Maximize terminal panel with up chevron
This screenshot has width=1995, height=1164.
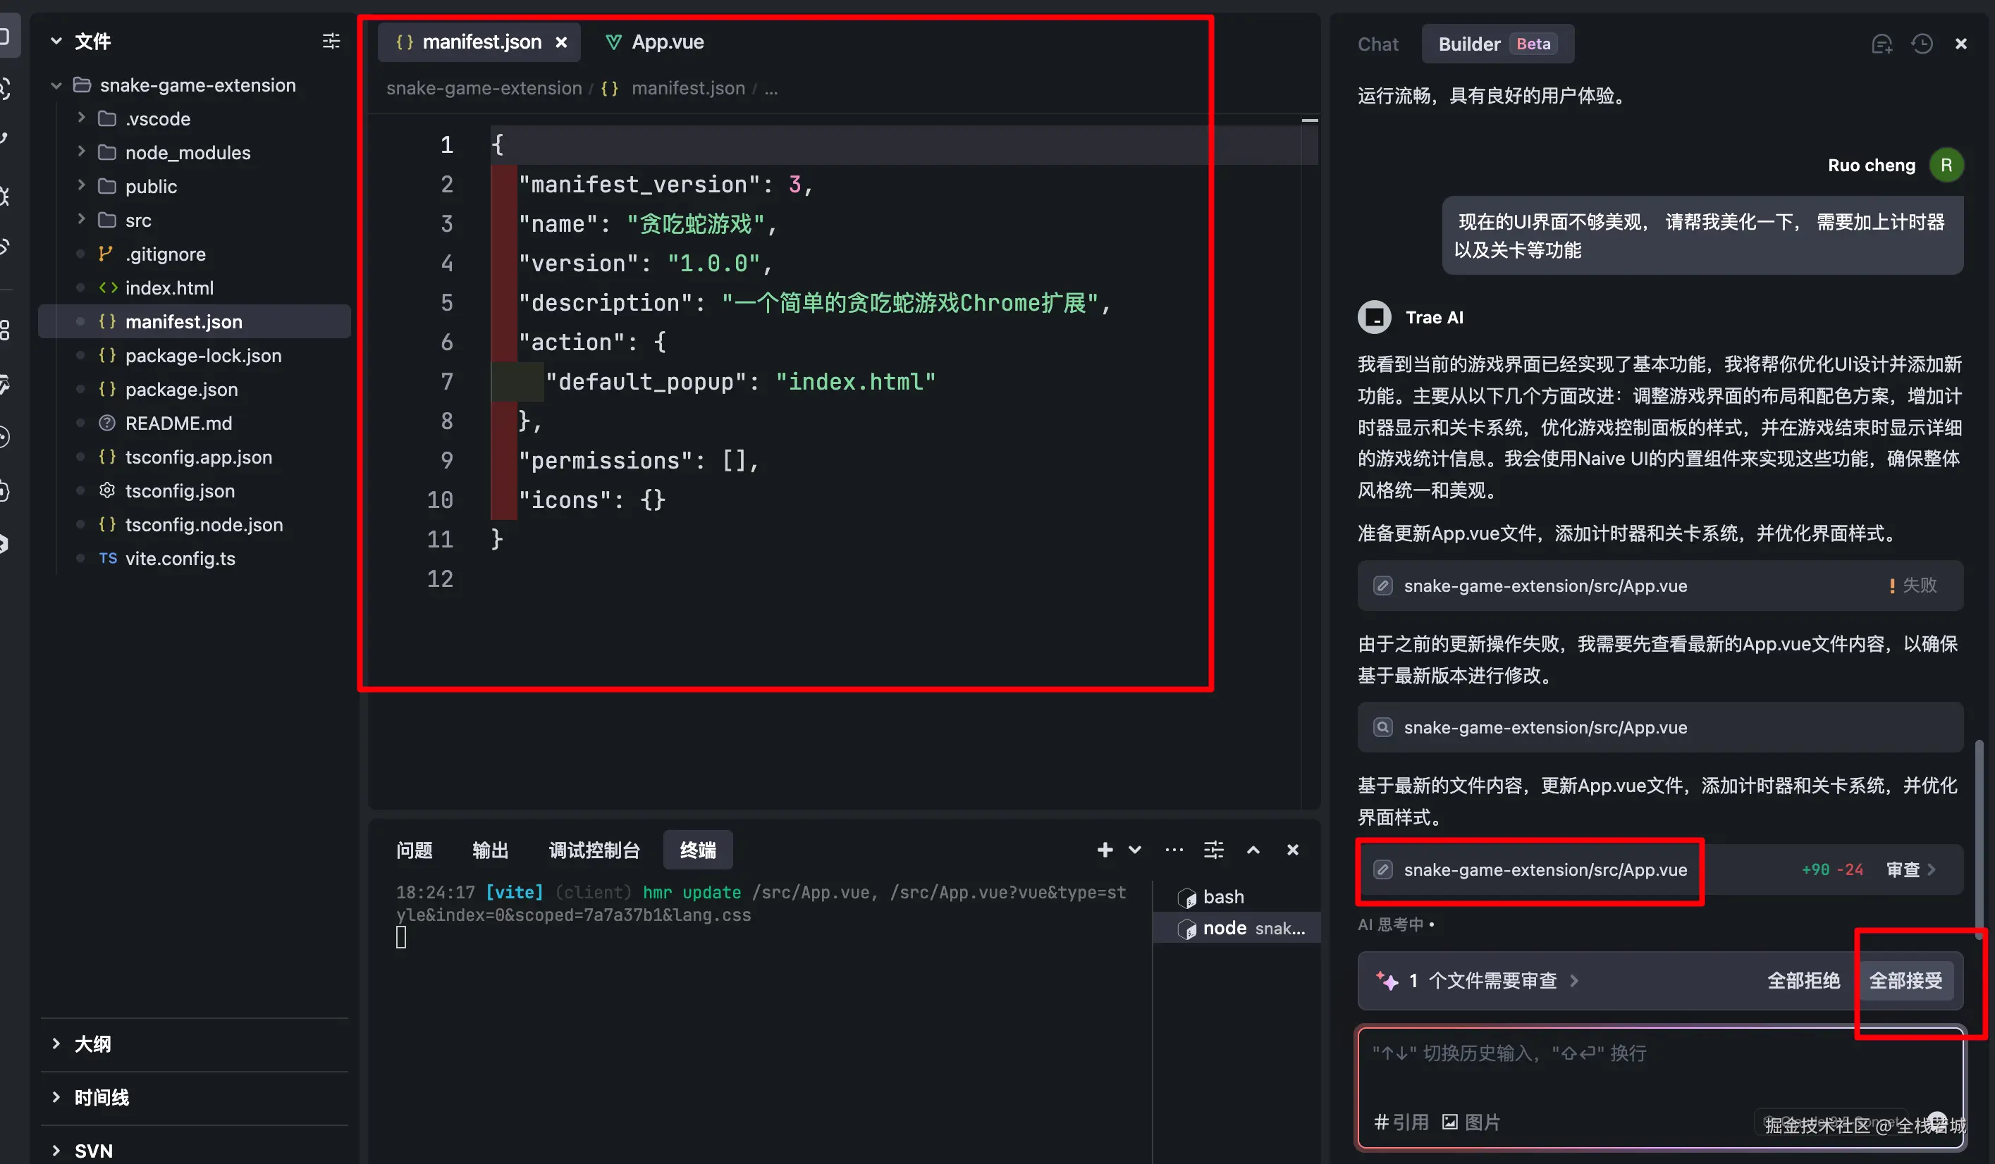(x=1253, y=850)
